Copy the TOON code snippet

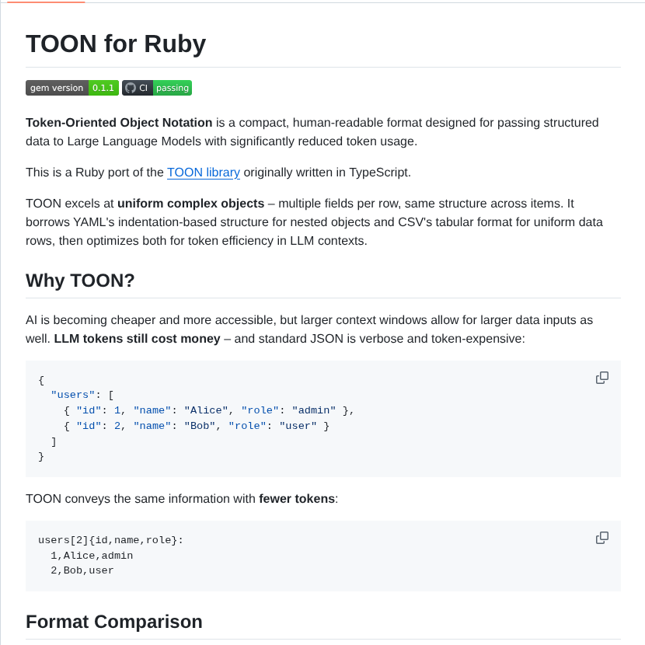tap(602, 538)
